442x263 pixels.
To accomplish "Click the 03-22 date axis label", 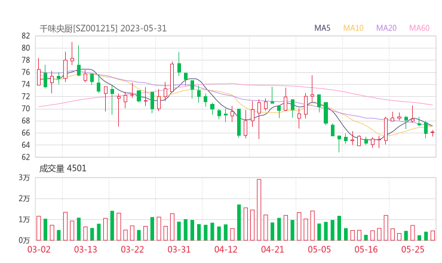I will click(x=133, y=249).
